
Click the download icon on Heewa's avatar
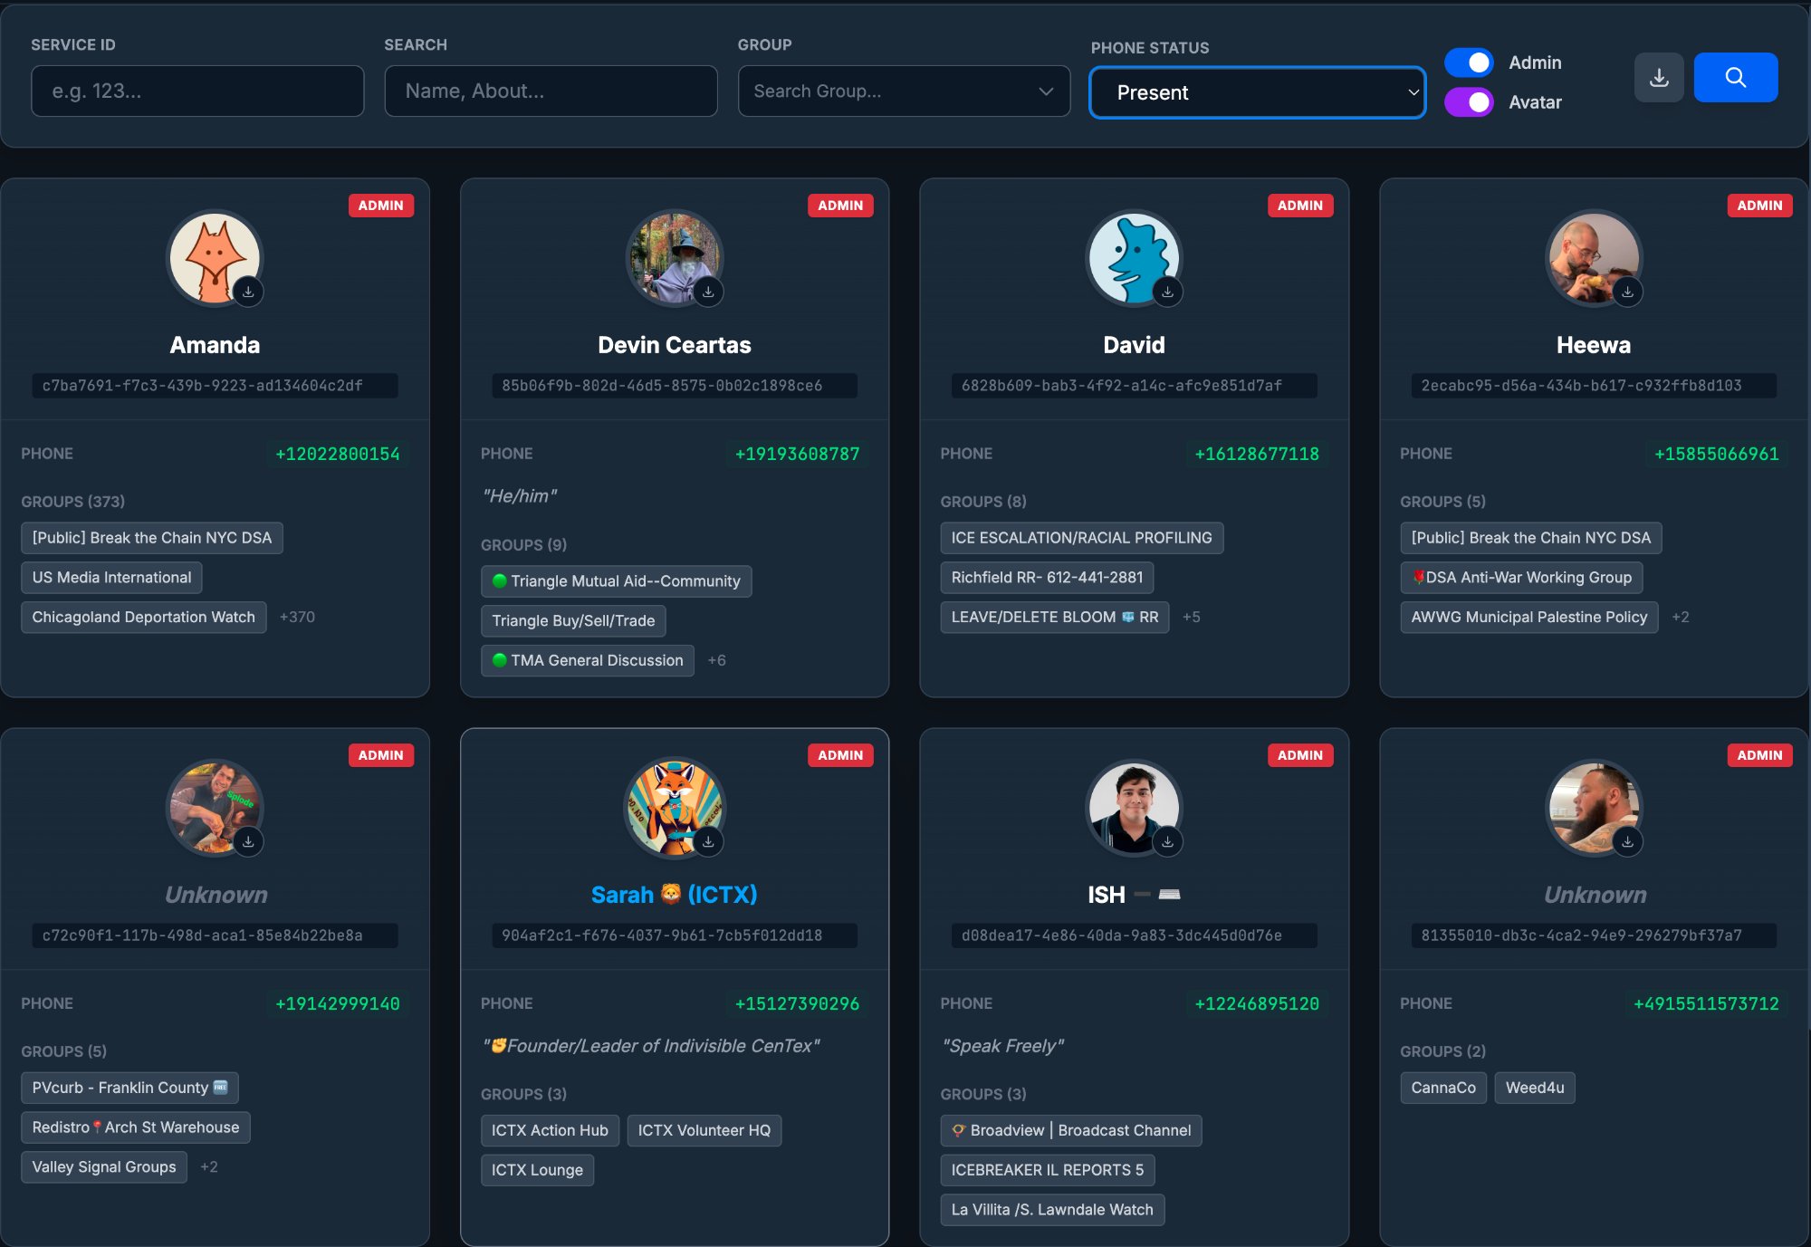pos(1628,292)
